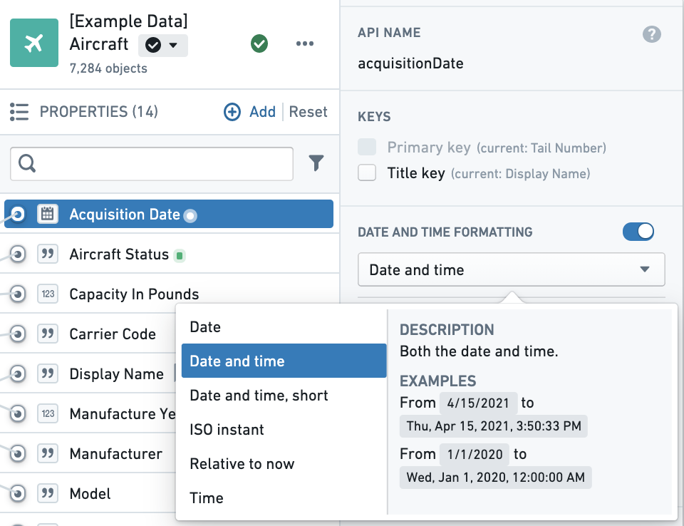This screenshot has height=526, width=684.
Task: Click the properties list icon beside PROPERTIES
Action: point(19,112)
